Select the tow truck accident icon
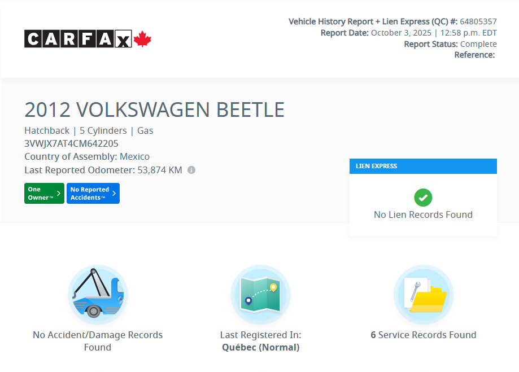Screen dimensions: 519x372 pos(98,294)
